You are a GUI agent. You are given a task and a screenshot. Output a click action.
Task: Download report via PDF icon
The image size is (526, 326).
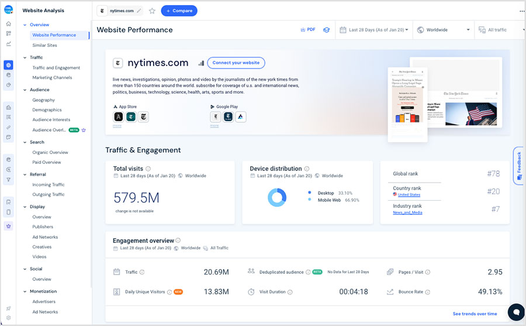(x=308, y=30)
